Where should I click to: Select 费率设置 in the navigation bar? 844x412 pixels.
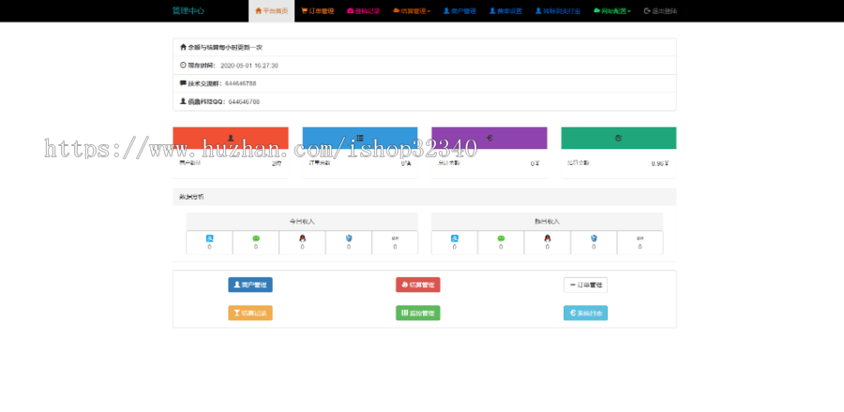(506, 10)
